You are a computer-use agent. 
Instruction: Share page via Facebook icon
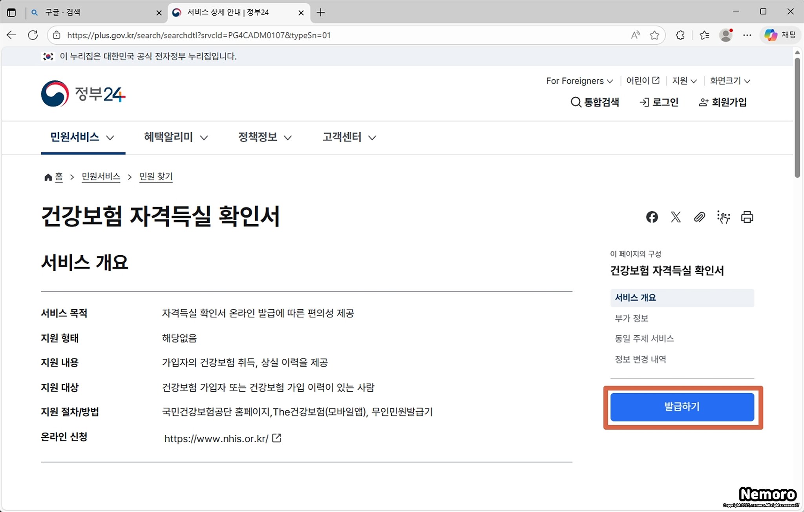coord(652,217)
